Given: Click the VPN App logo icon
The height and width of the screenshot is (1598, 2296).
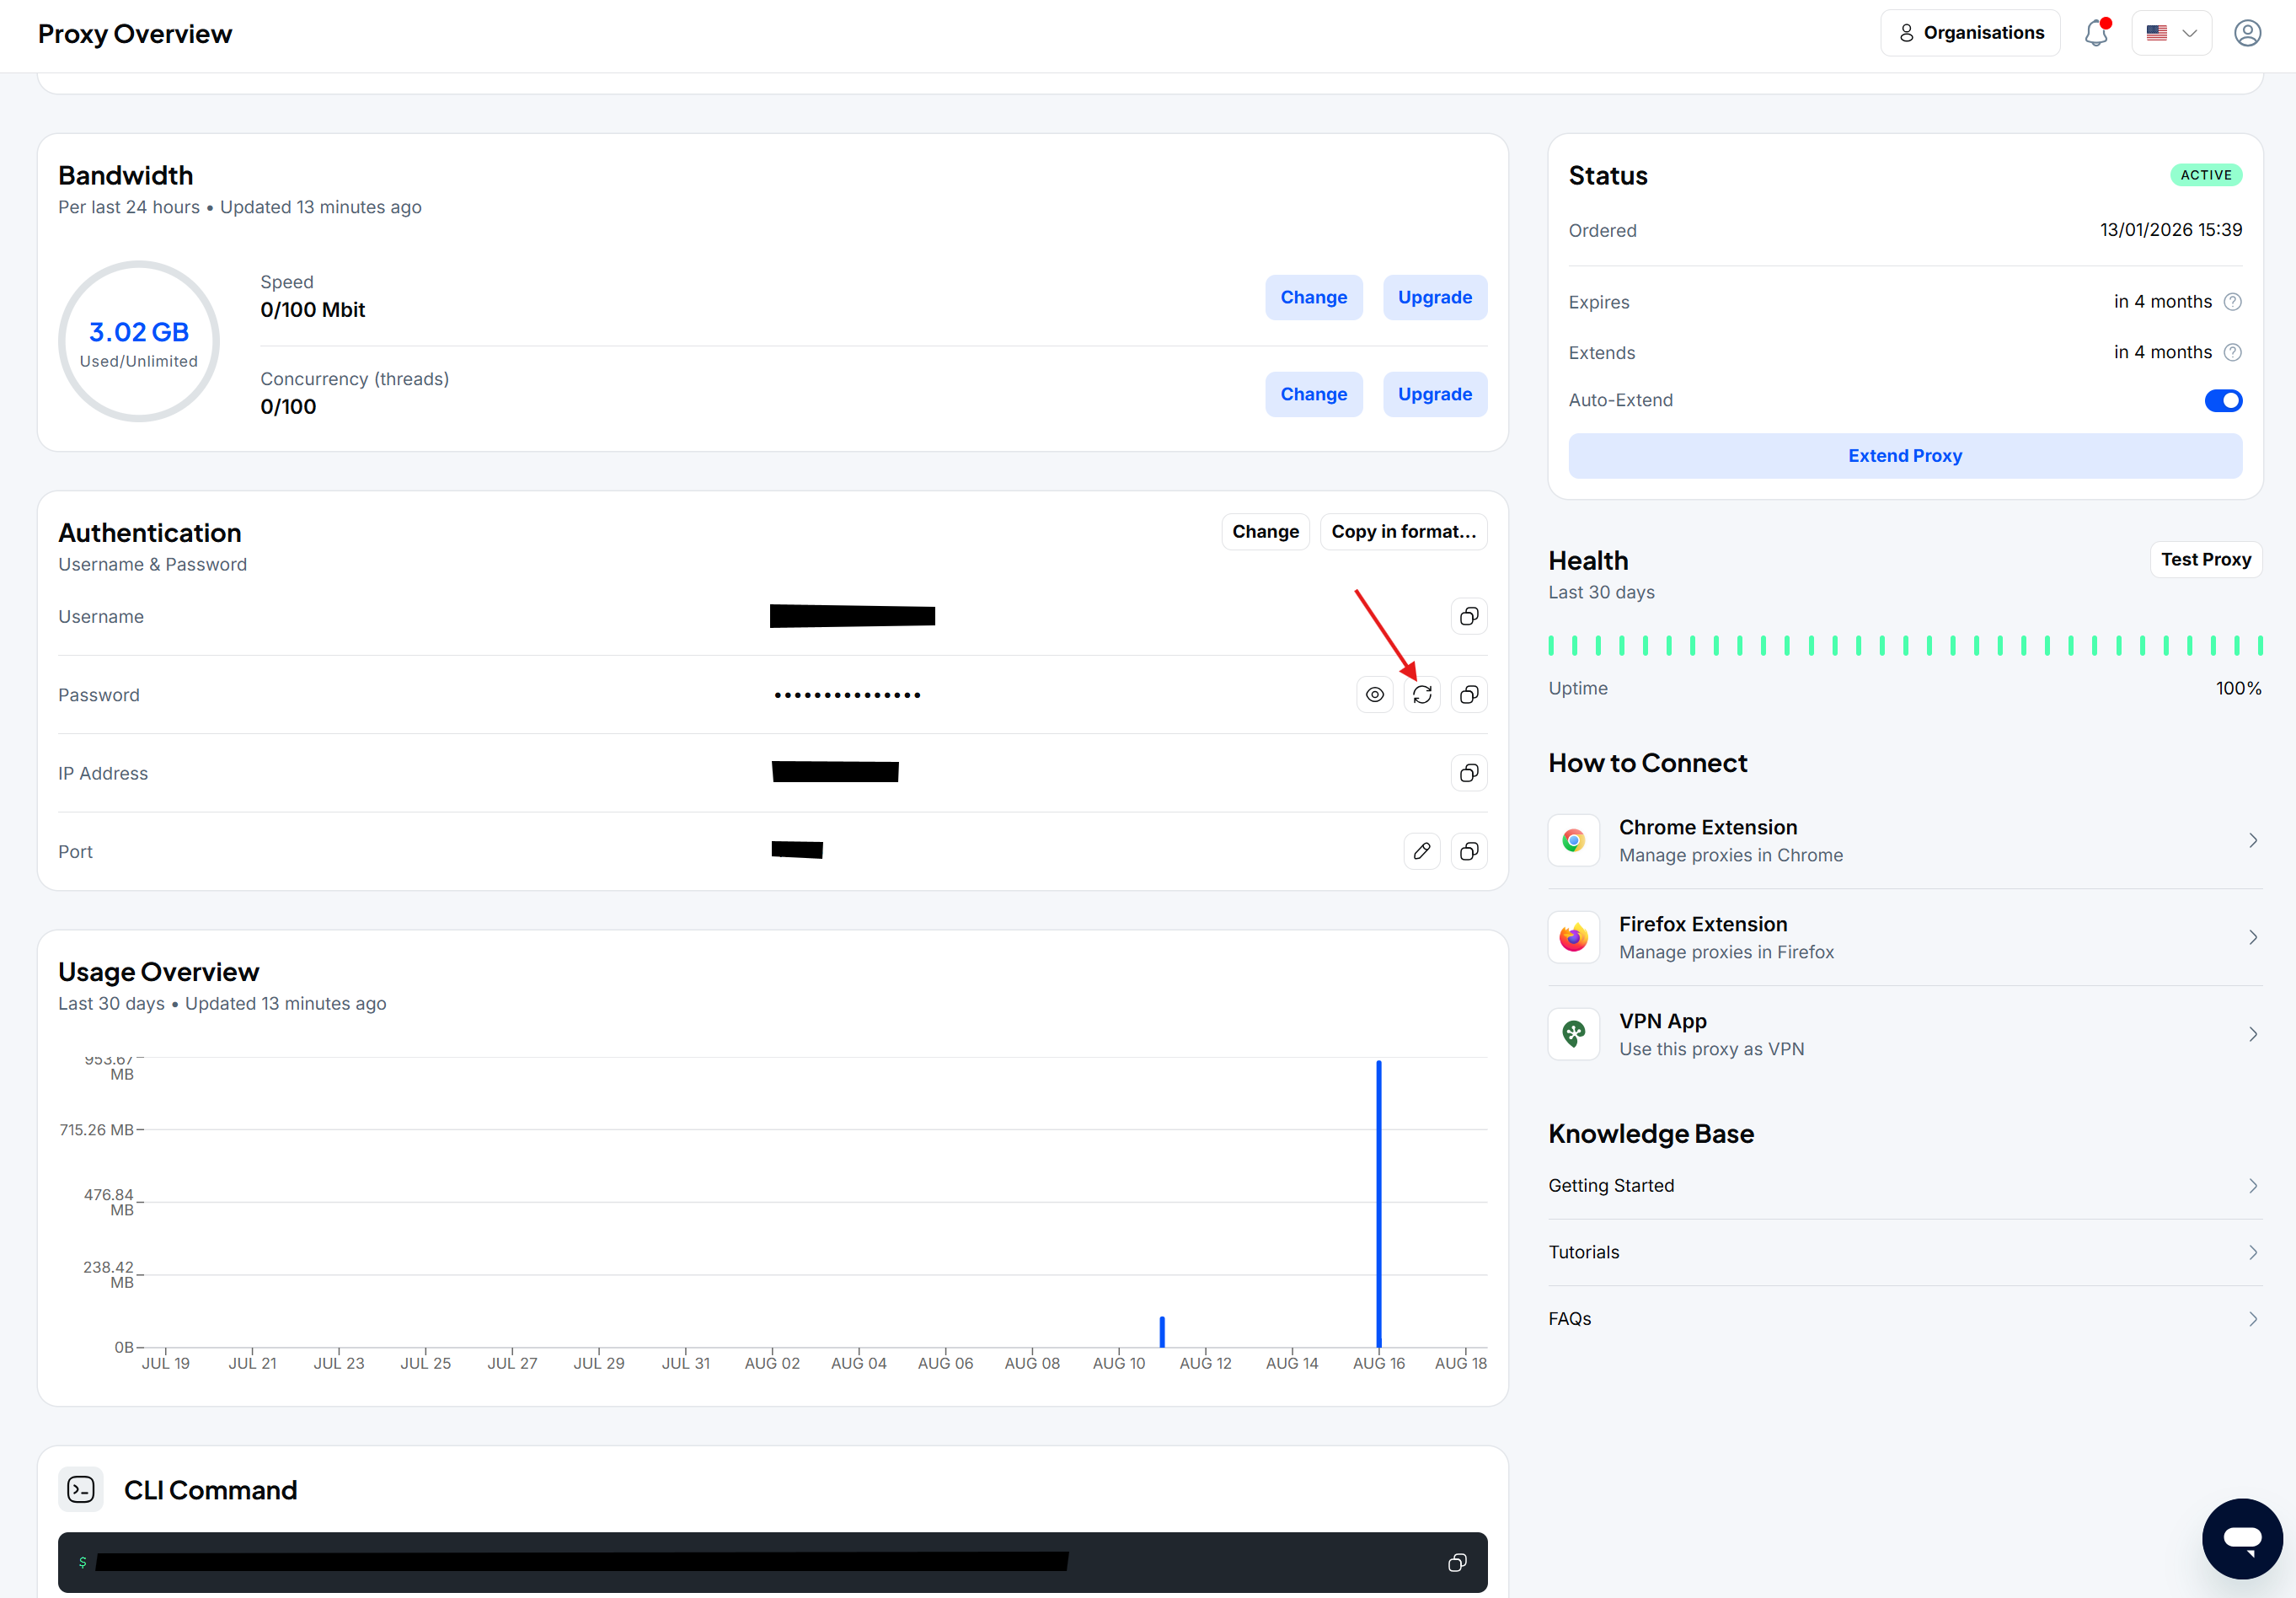Looking at the screenshot, I should tap(1573, 1034).
